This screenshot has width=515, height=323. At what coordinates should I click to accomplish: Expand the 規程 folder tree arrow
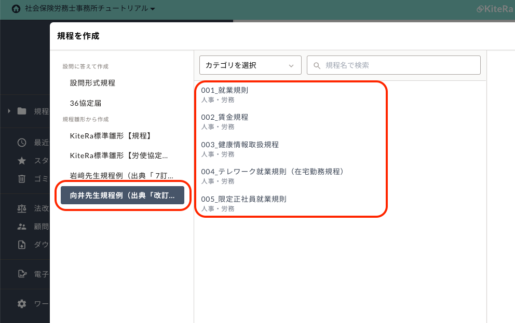9,111
